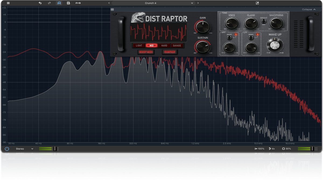323x181 pixels.
Task: Click the LPF red LED indicator
Action: (257, 35)
